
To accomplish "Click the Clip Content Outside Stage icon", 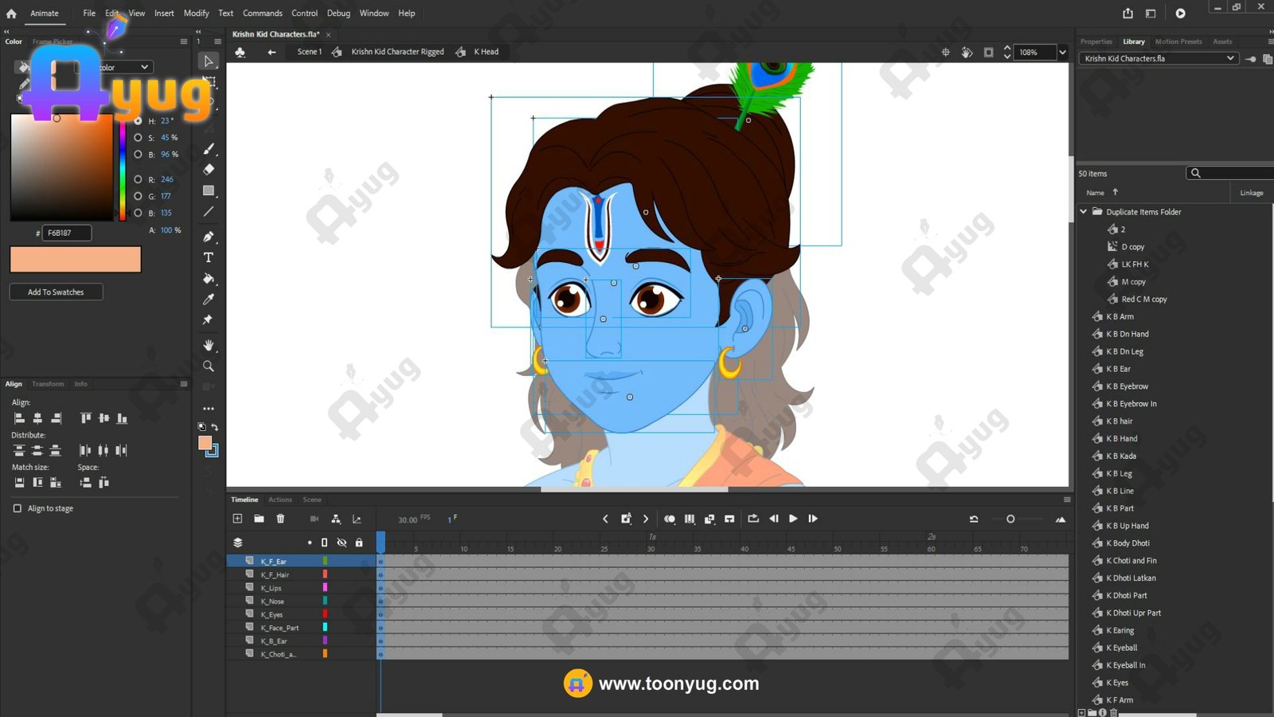I will point(988,52).
